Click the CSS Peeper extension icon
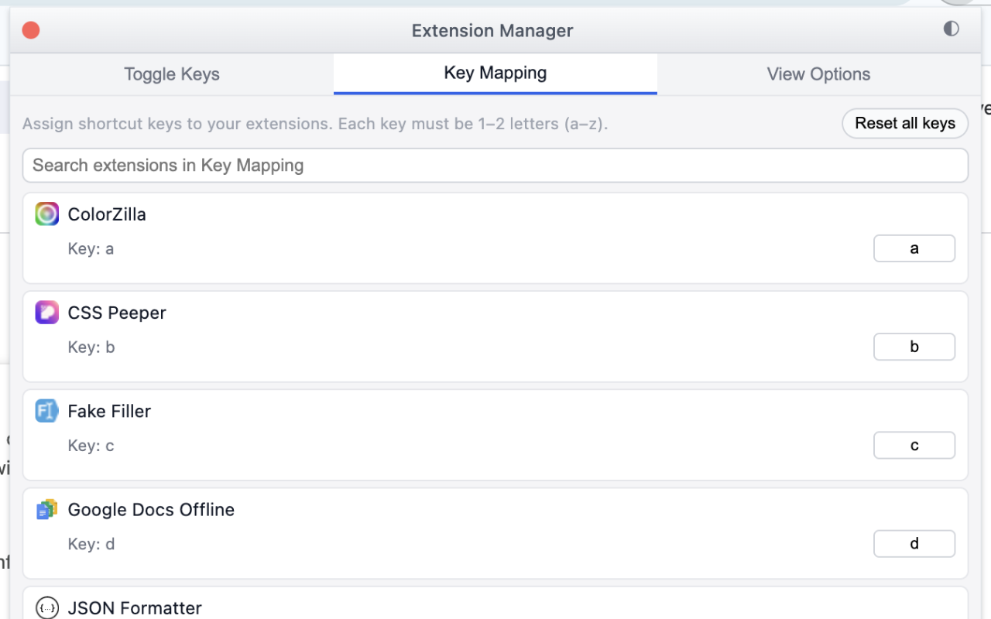Viewport: 991px width, 619px height. (x=47, y=313)
